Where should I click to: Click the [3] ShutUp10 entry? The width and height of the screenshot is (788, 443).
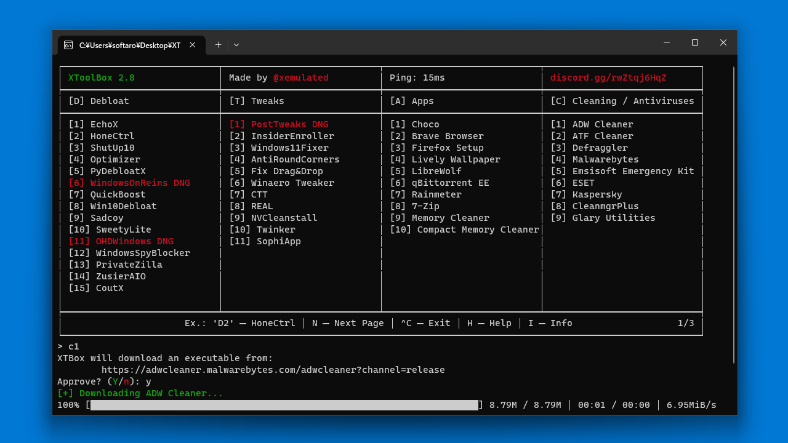[x=102, y=148]
